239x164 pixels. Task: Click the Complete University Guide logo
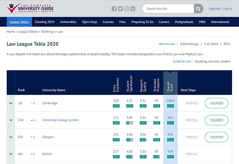click(x=30, y=8)
